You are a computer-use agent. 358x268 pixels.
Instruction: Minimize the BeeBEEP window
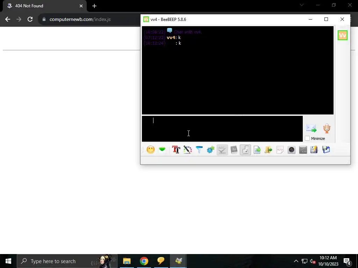pyautogui.click(x=310, y=20)
